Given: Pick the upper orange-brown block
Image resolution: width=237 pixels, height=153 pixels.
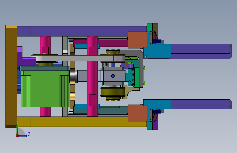Looking at the screenshot, I should [x=137, y=40].
